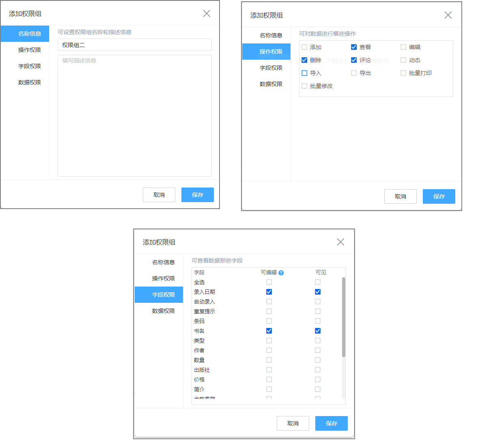This screenshot has width=478, height=440.
Task: Focus the 填写描述信息 description text area
Action: (134, 116)
